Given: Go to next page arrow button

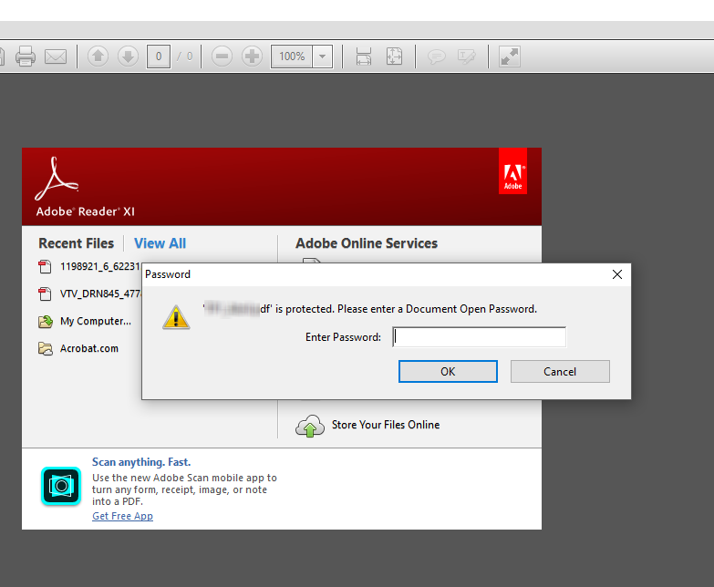Looking at the screenshot, I should [x=128, y=57].
